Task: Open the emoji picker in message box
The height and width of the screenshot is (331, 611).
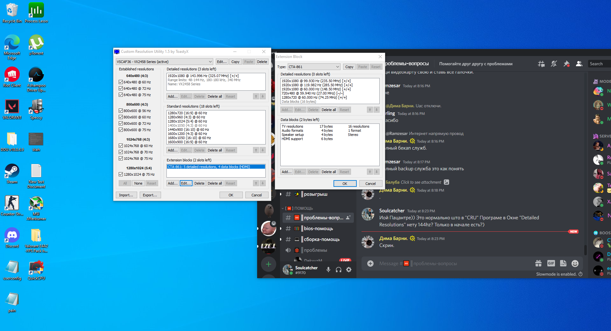Action: (x=575, y=264)
